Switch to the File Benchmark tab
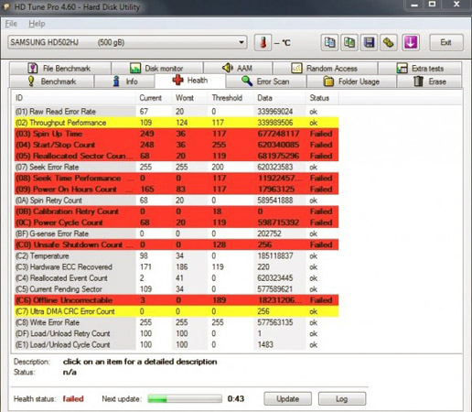472x412 pixels. pos(60,68)
